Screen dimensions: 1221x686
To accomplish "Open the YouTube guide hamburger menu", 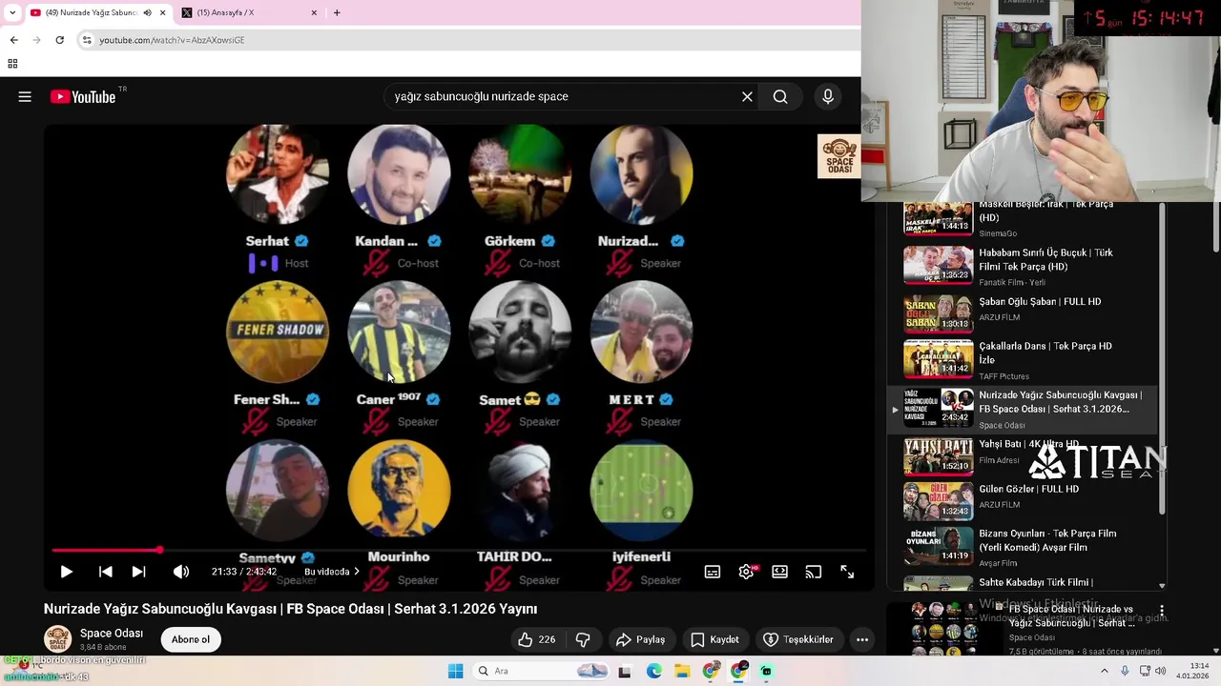I will tap(25, 96).
